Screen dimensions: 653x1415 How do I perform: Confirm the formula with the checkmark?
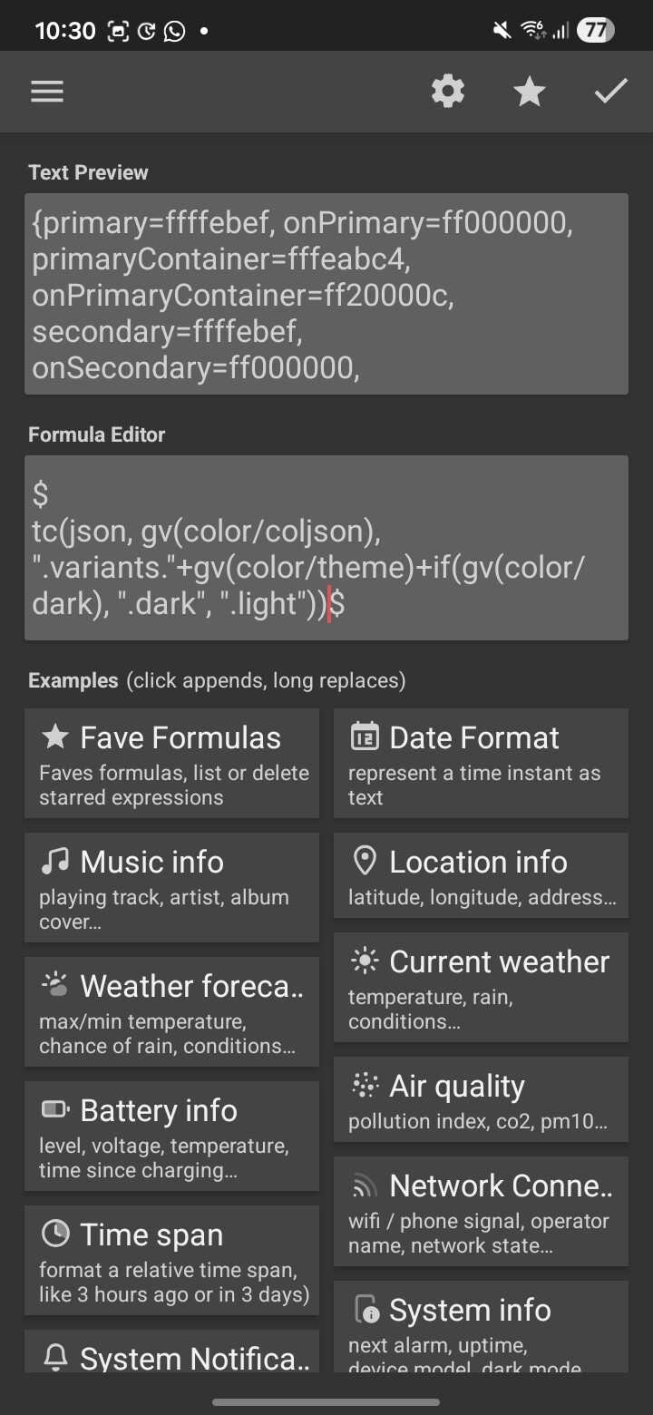click(610, 92)
